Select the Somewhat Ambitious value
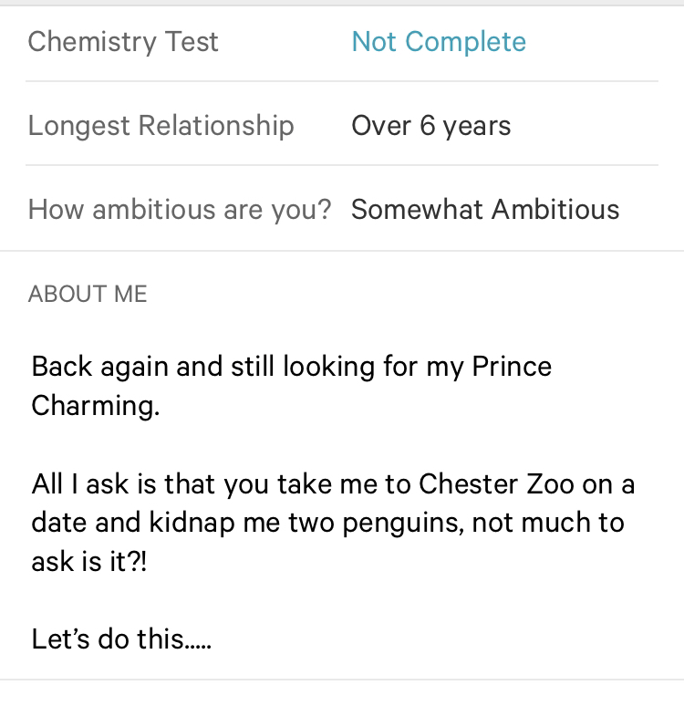Image resolution: width=684 pixels, height=706 pixels. coord(485,210)
